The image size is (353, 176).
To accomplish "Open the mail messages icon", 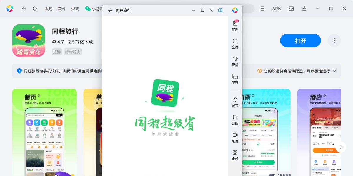I will (x=291, y=9).
